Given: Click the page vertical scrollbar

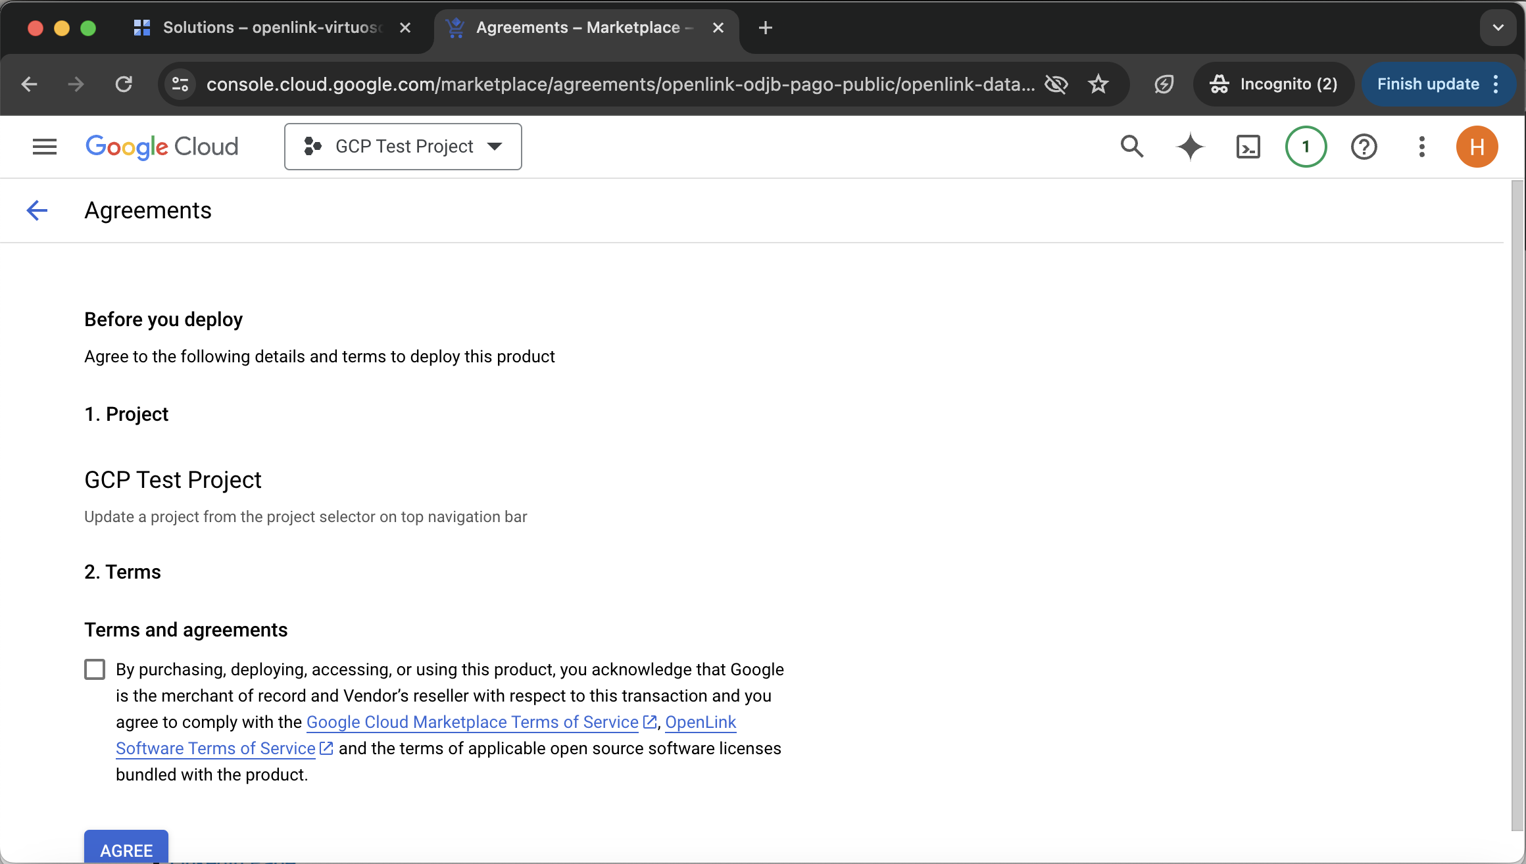Looking at the screenshot, I should click(x=1517, y=506).
